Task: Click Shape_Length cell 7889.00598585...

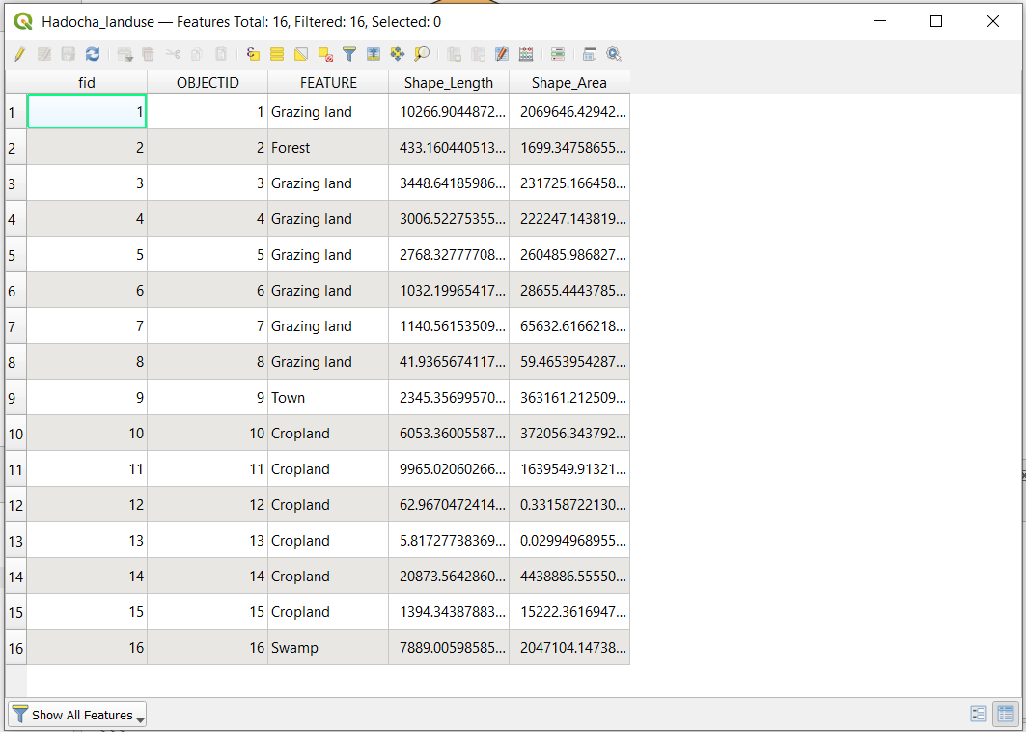Action: [x=449, y=648]
